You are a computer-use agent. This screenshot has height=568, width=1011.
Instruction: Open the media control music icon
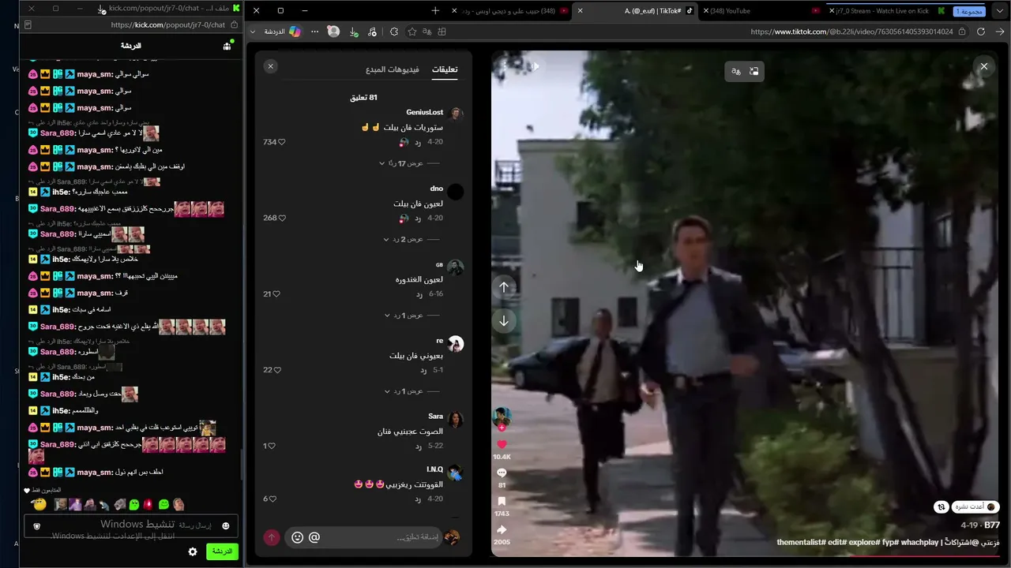(373, 32)
